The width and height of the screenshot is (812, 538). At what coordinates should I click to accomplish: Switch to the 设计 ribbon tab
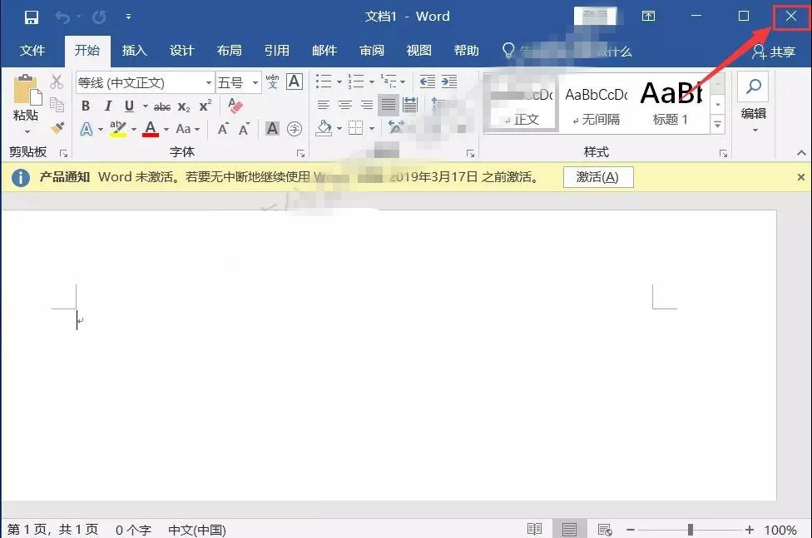pyautogui.click(x=181, y=51)
